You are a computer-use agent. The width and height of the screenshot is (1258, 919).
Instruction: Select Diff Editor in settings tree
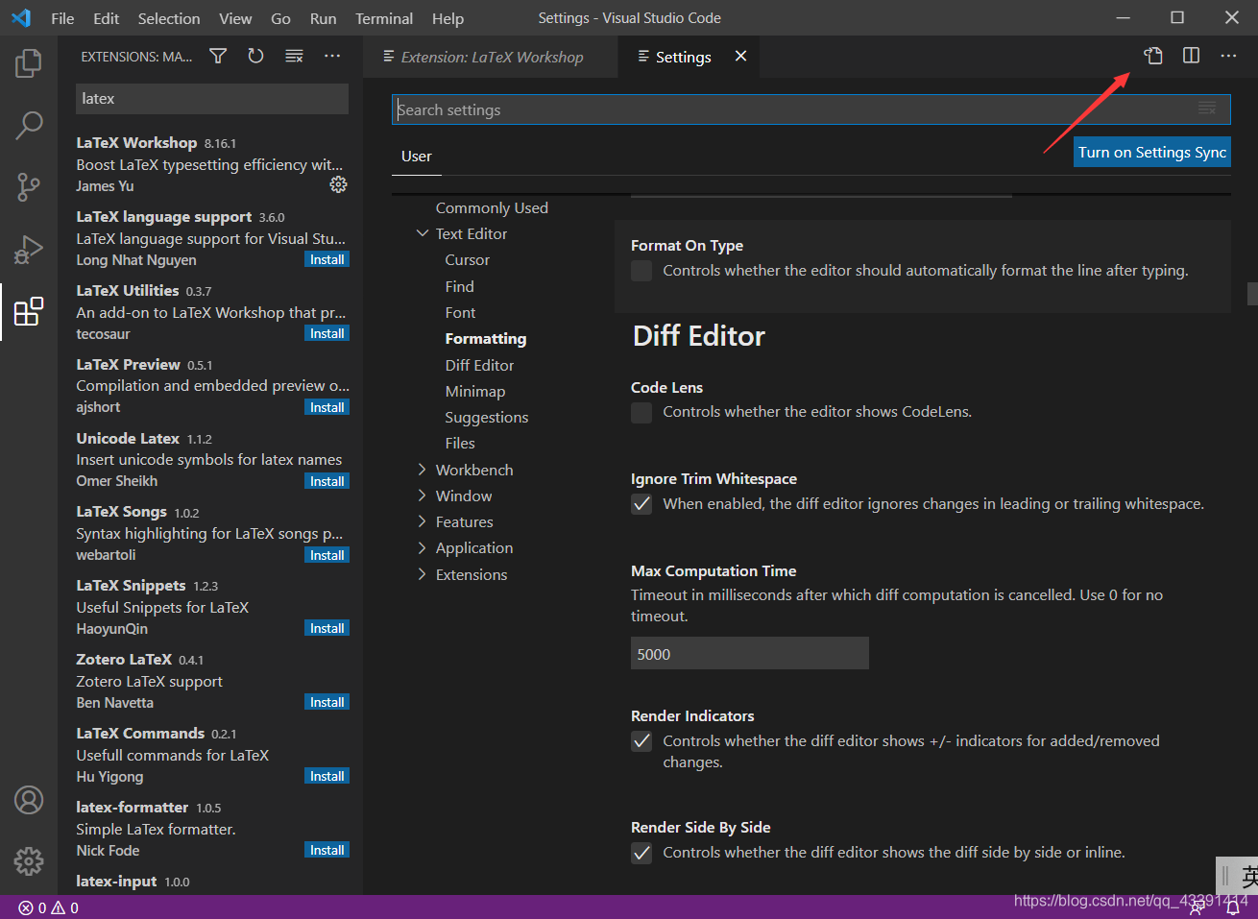[479, 365]
